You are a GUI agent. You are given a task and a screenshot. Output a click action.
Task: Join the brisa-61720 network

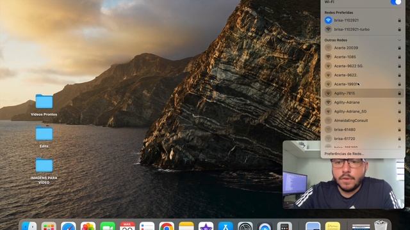pyautogui.click(x=363, y=139)
